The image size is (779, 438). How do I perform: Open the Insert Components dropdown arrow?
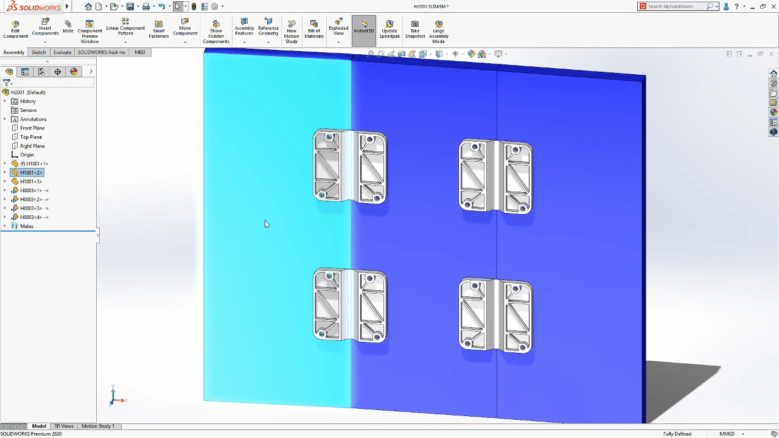pyautogui.click(x=45, y=42)
